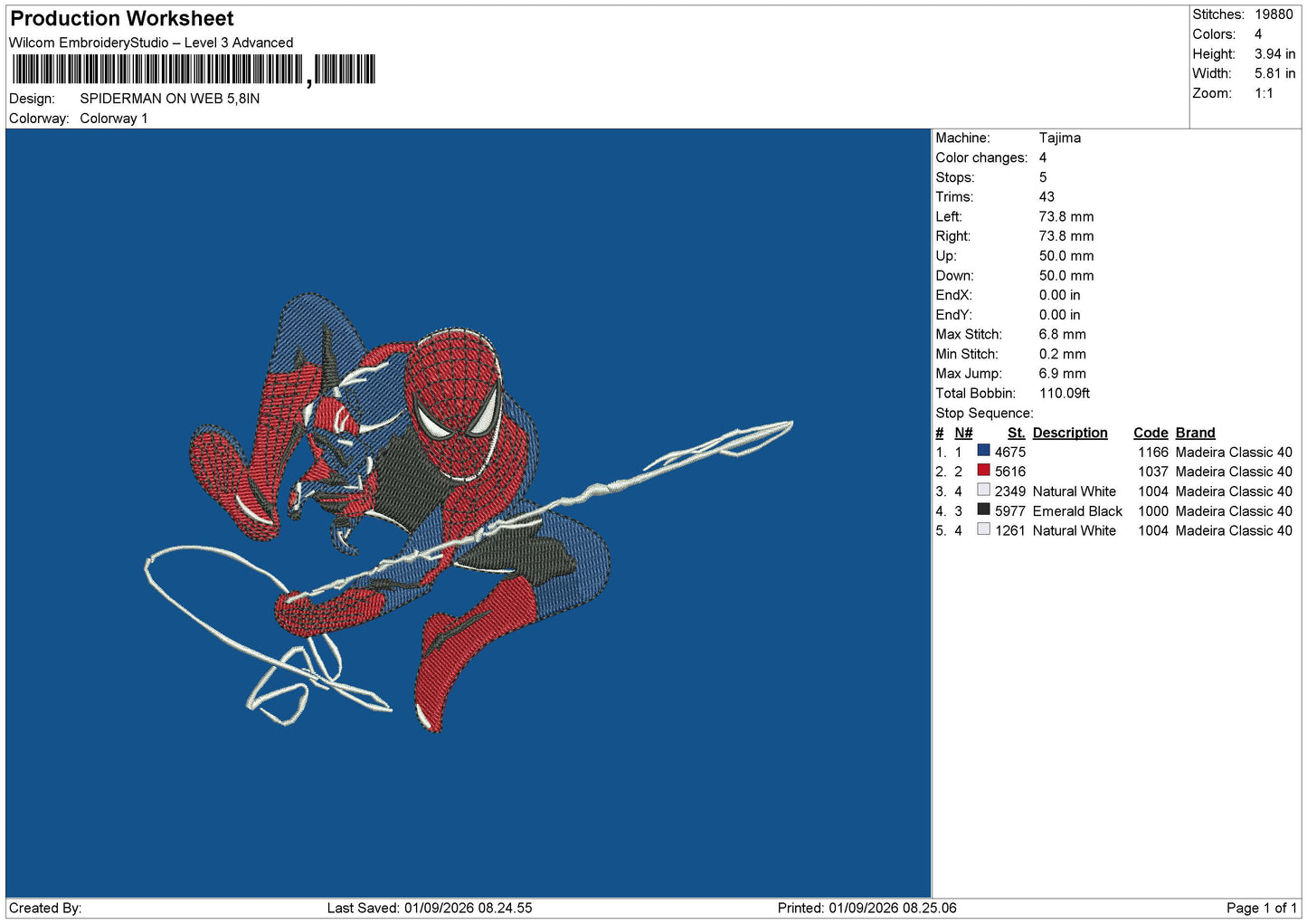Screen dimensions: 1307x924
Task: Click the Color changes value 4
Action: pyautogui.click(x=1043, y=157)
